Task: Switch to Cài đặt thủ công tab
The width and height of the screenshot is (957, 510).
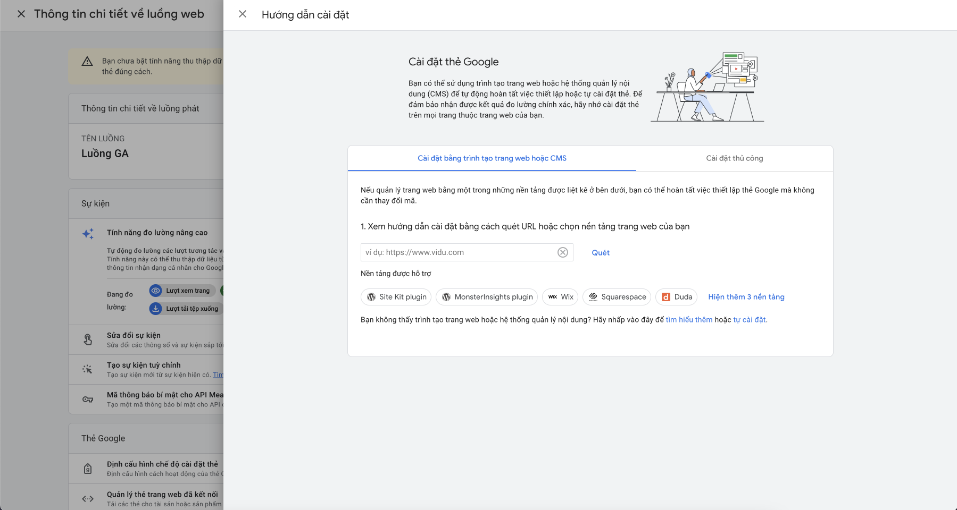Action: tap(734, 158)
